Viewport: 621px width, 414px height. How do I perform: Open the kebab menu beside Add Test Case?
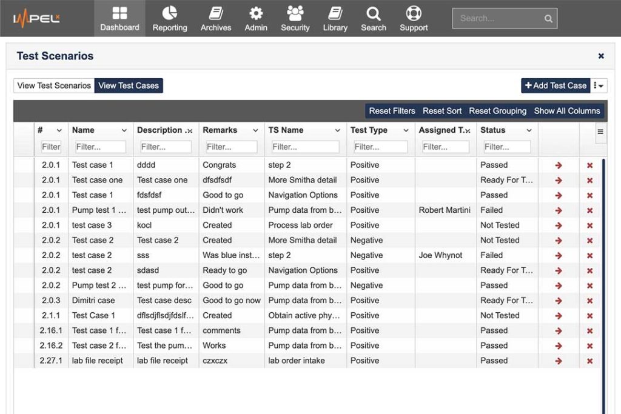[x=599, y=85]
